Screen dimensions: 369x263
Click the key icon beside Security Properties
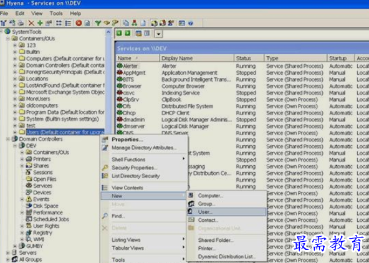[105, 168]
